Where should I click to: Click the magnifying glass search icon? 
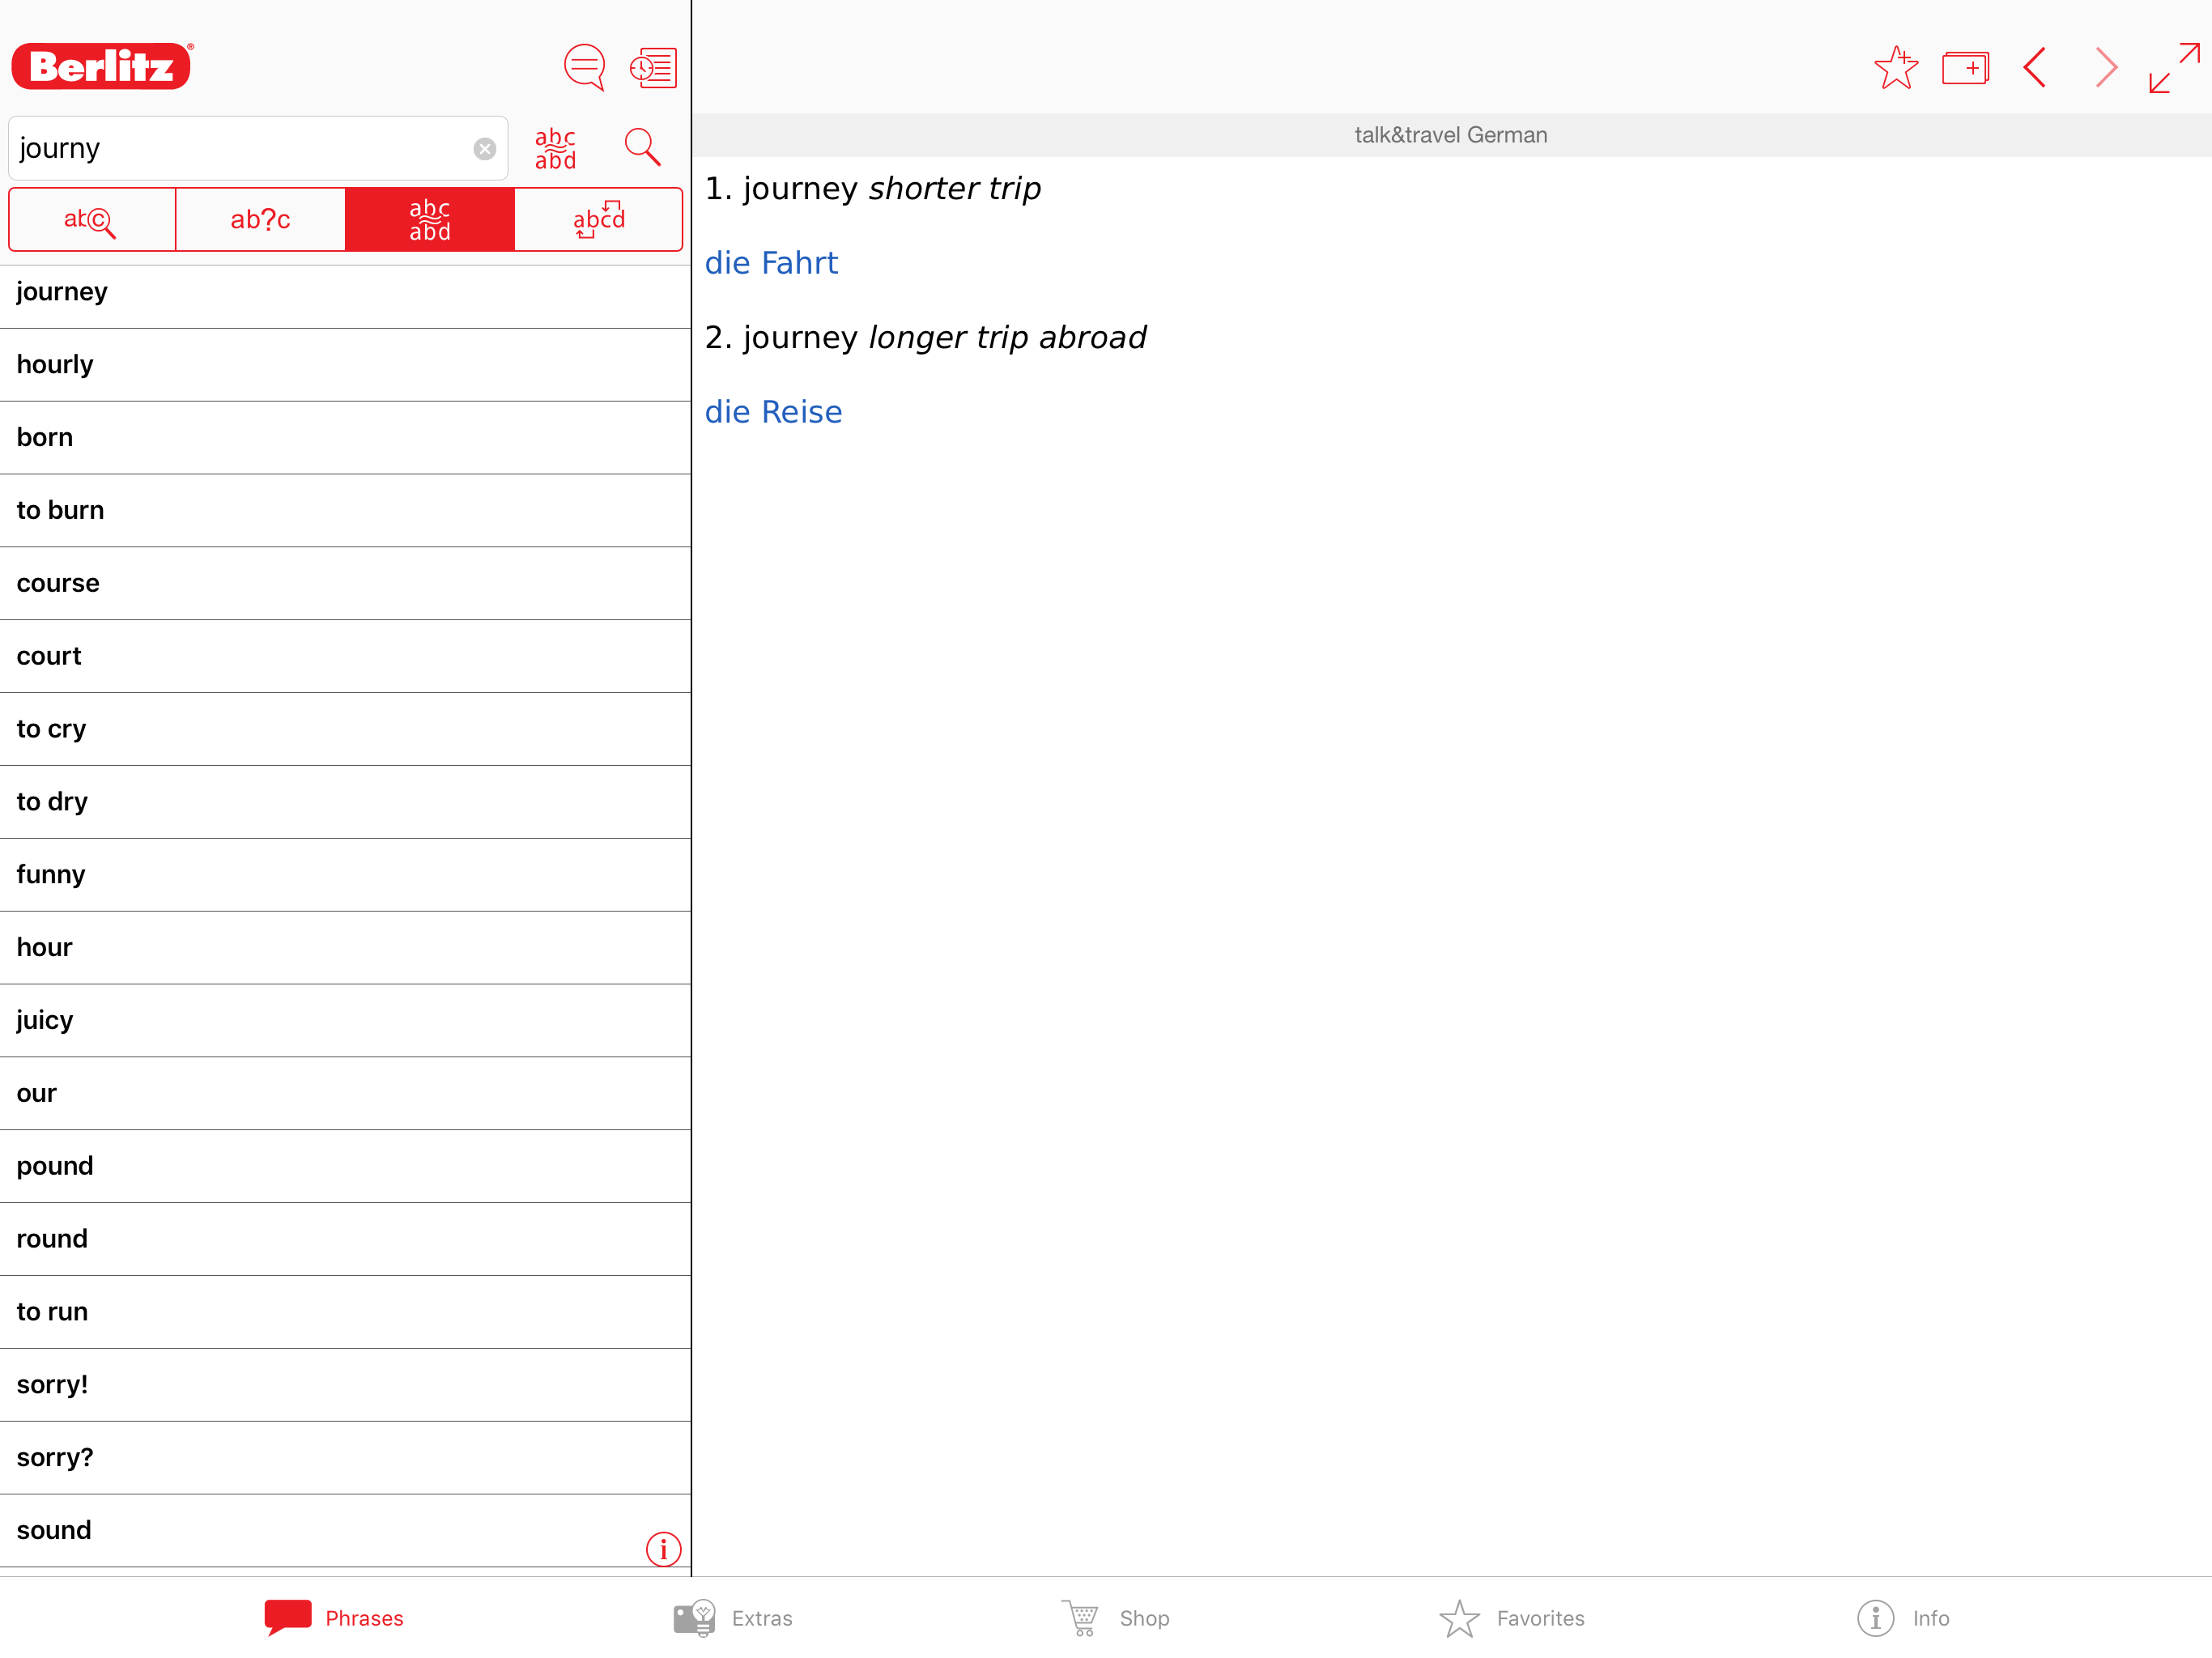click(x=642, y=148)
